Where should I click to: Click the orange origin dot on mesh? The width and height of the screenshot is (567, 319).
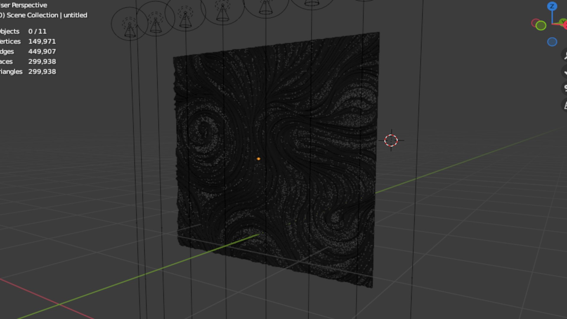tap(258, 159)
